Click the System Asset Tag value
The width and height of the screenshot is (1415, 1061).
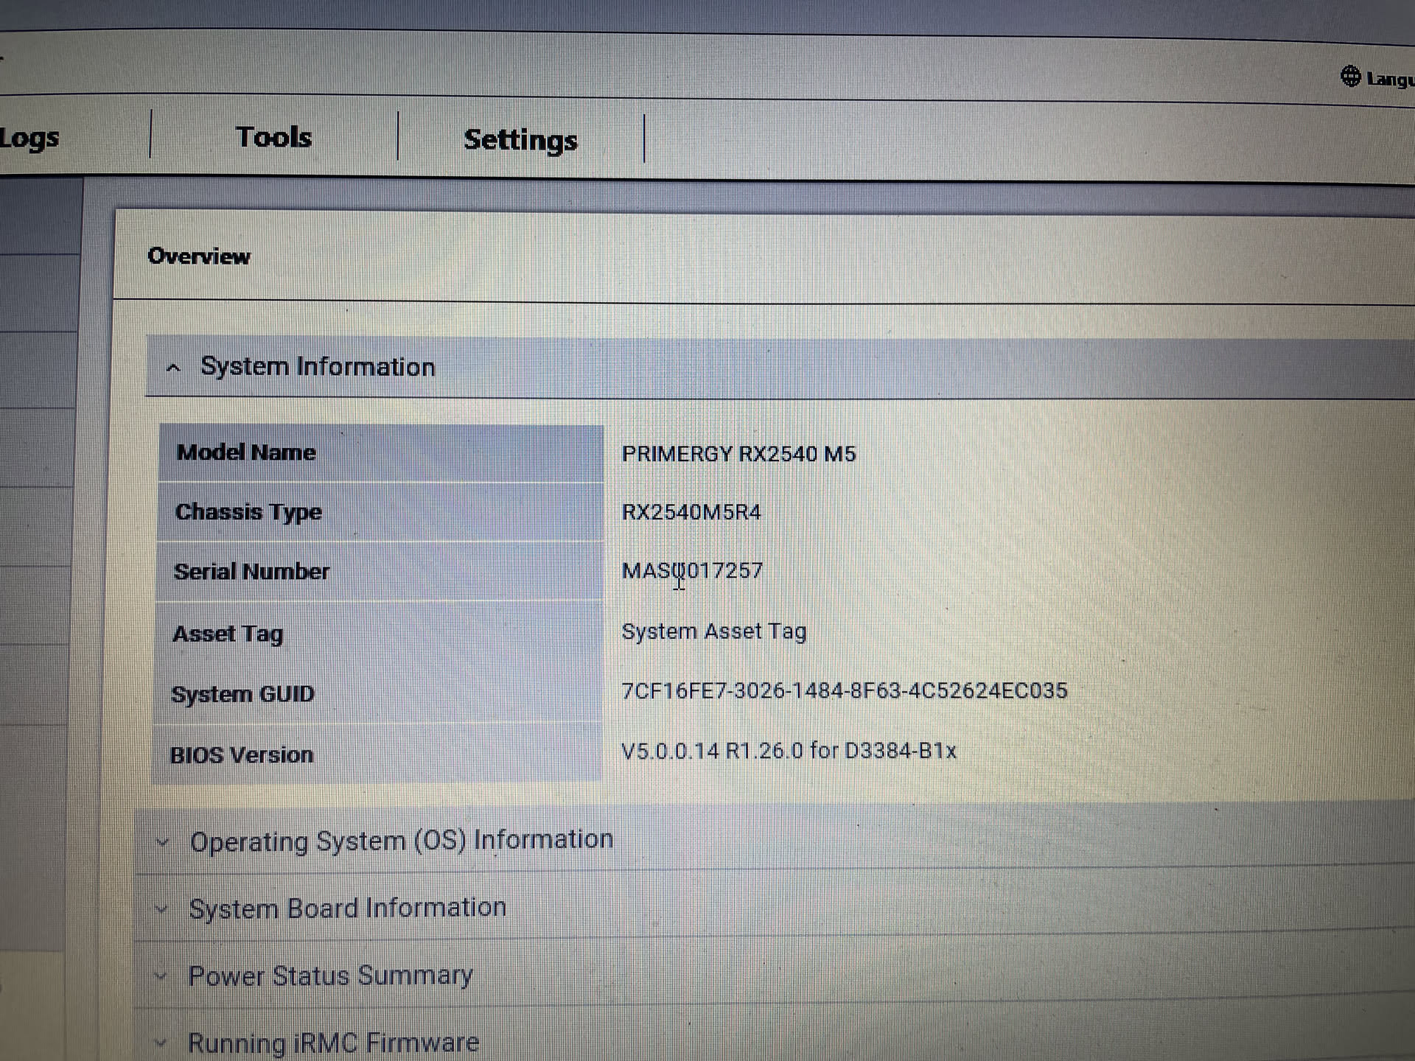(x=713, y=631)
